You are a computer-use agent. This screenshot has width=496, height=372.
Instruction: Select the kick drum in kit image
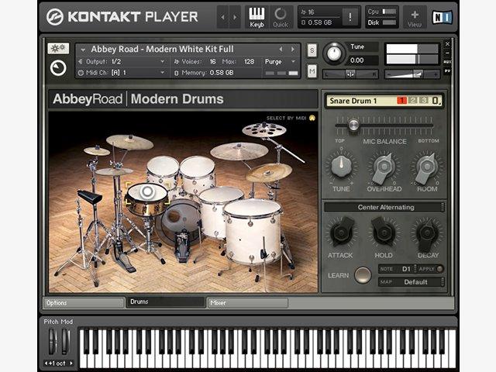pyautogui.click(x=179, y=222)
